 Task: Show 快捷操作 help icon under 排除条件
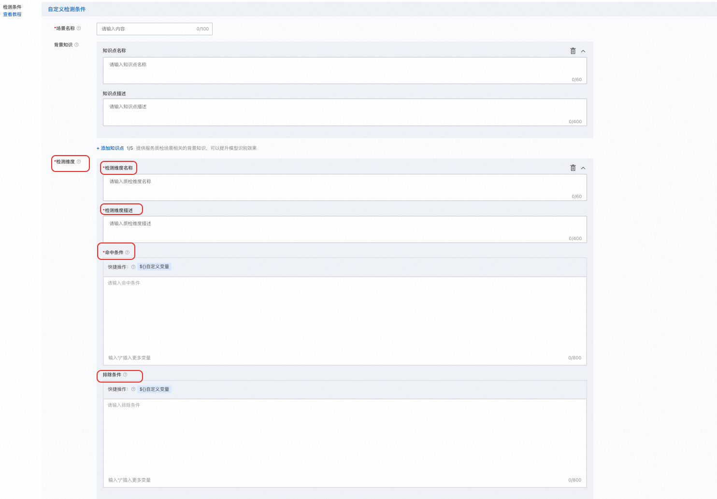[133, 389]
